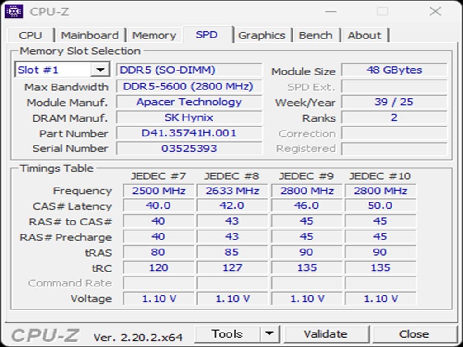
Task: Expand the Slot #1 memory slot dropdown
Action: tap(100, 70)
